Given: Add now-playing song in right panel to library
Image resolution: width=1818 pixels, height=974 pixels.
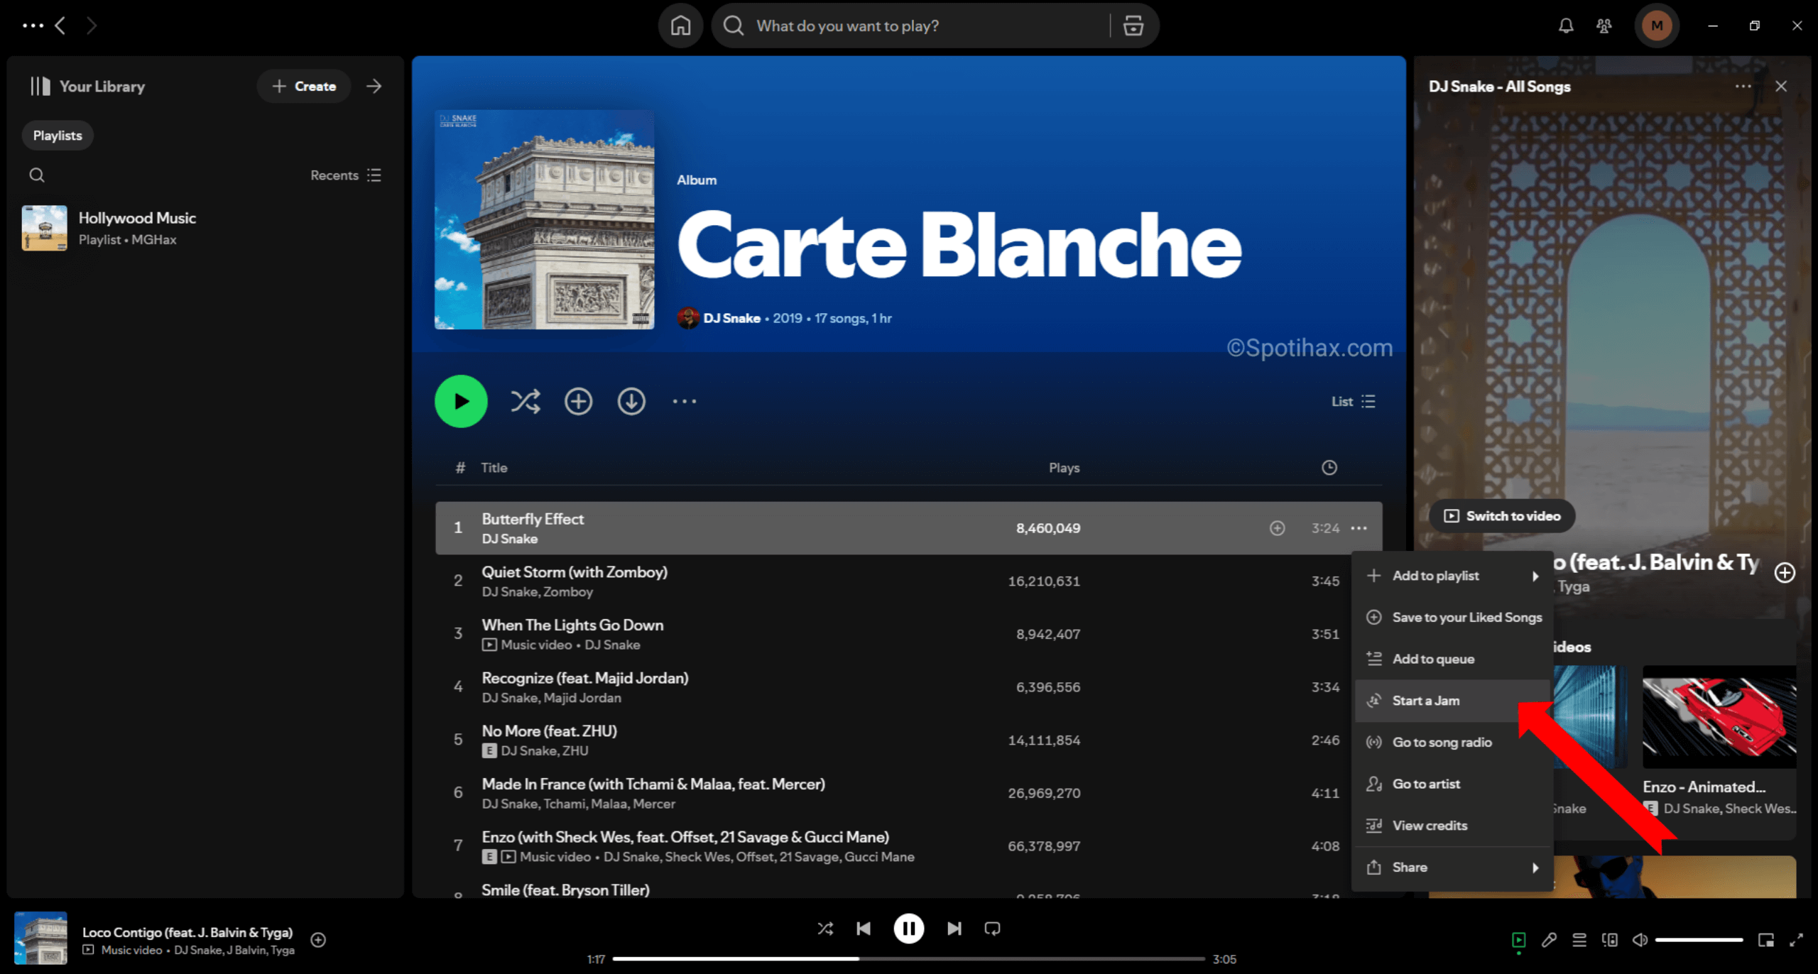Looking at the screenshot, I should (x=1785, y=573).
